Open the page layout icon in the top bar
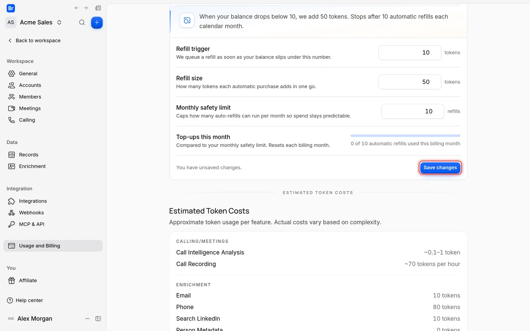Screen dimensions: 530x331 pos(98,8)
